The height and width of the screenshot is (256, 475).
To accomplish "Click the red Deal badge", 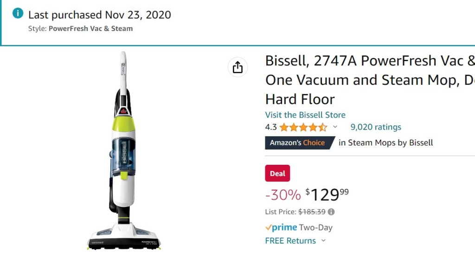I will coord(277,174).
